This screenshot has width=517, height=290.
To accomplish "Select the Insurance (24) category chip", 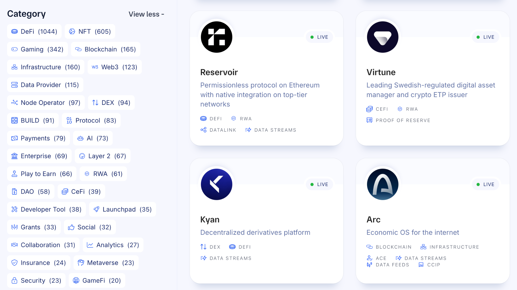I will pos(39,263).
